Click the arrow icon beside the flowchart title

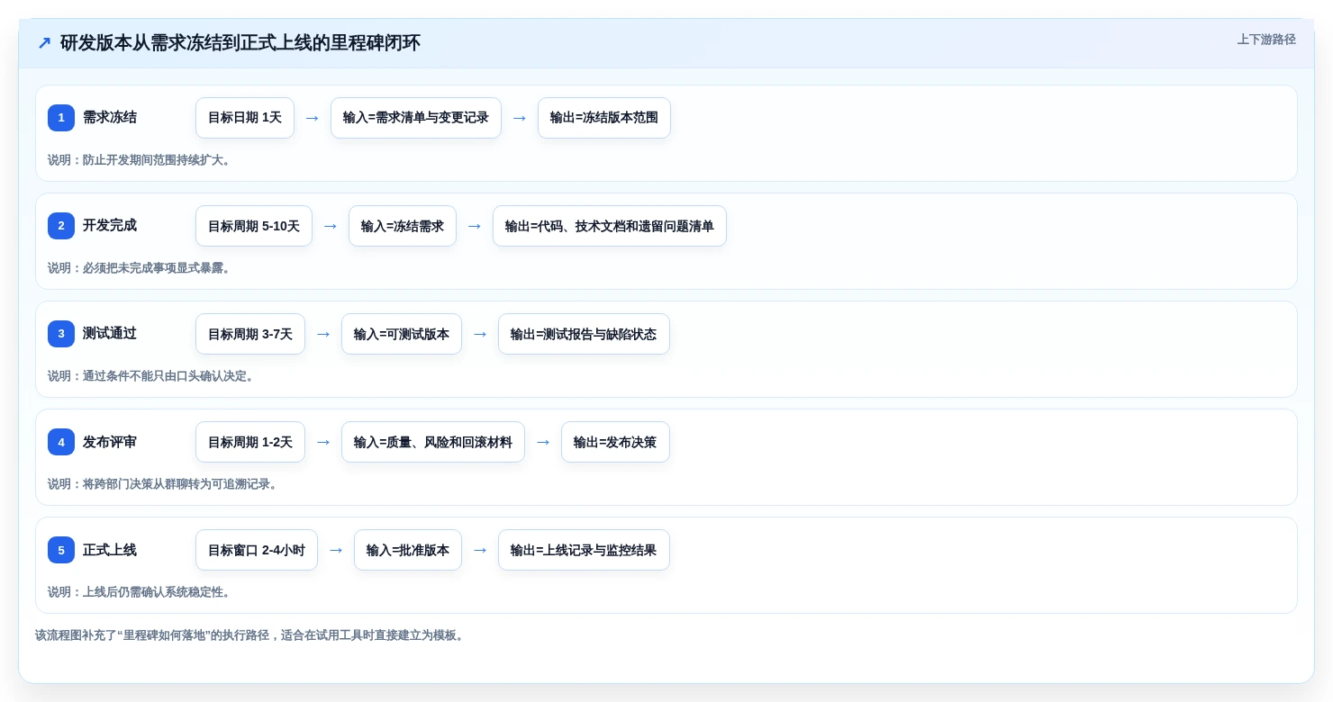point(44,42)
